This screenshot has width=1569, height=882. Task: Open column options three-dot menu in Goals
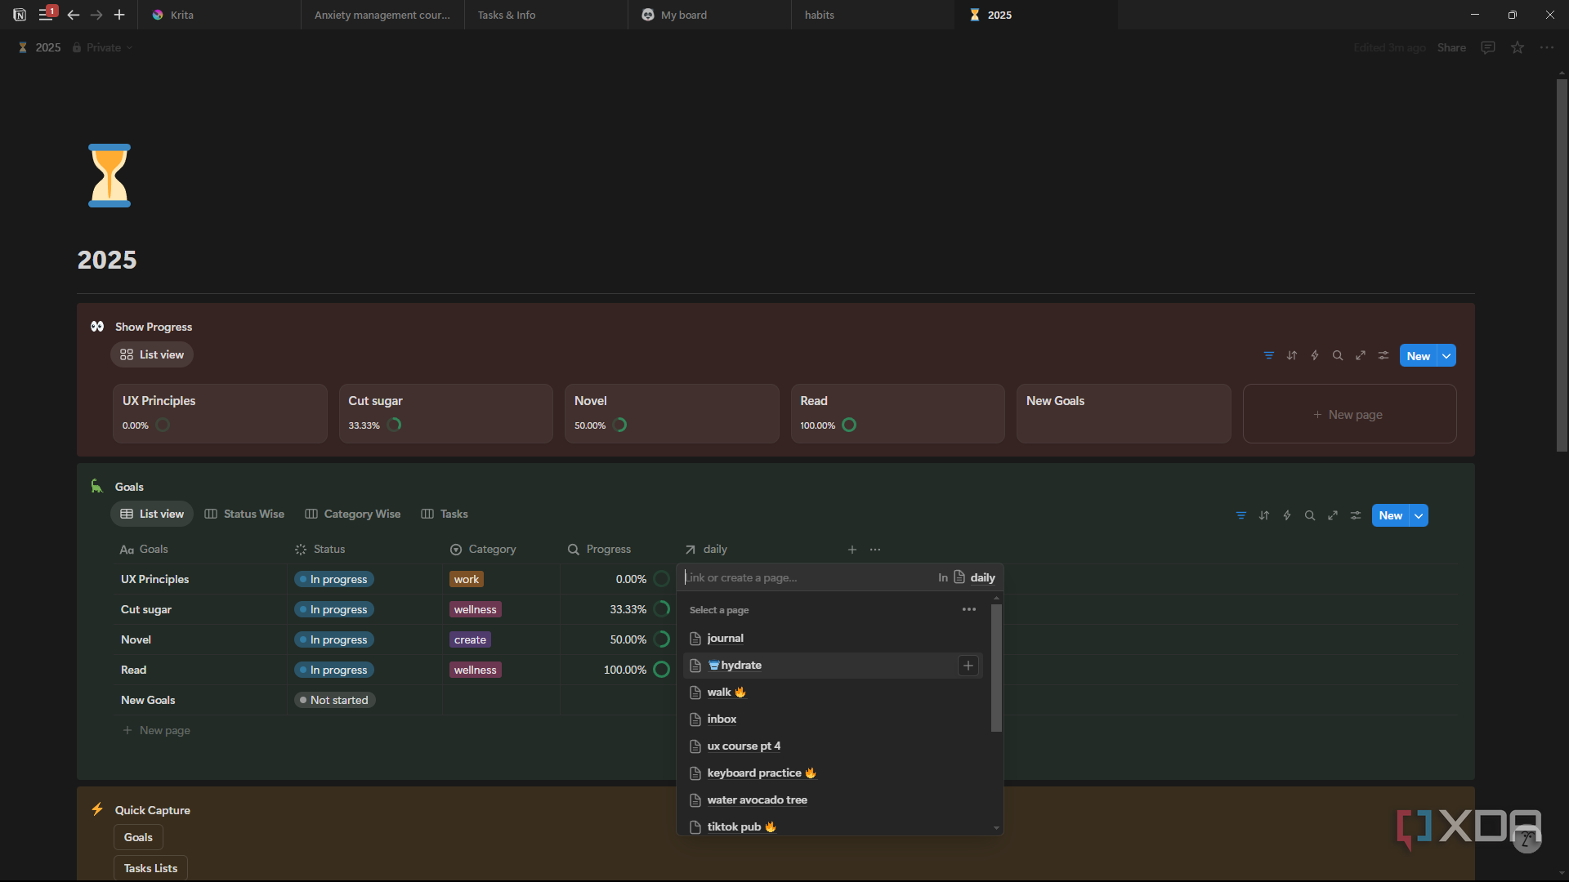tap(875, 550)
